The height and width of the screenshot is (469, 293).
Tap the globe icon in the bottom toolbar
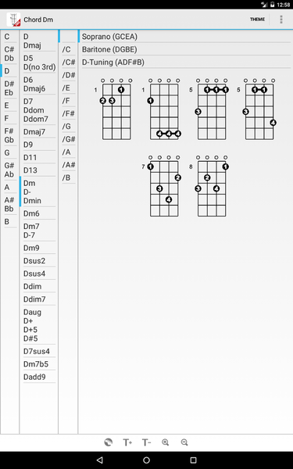[109, 442]
